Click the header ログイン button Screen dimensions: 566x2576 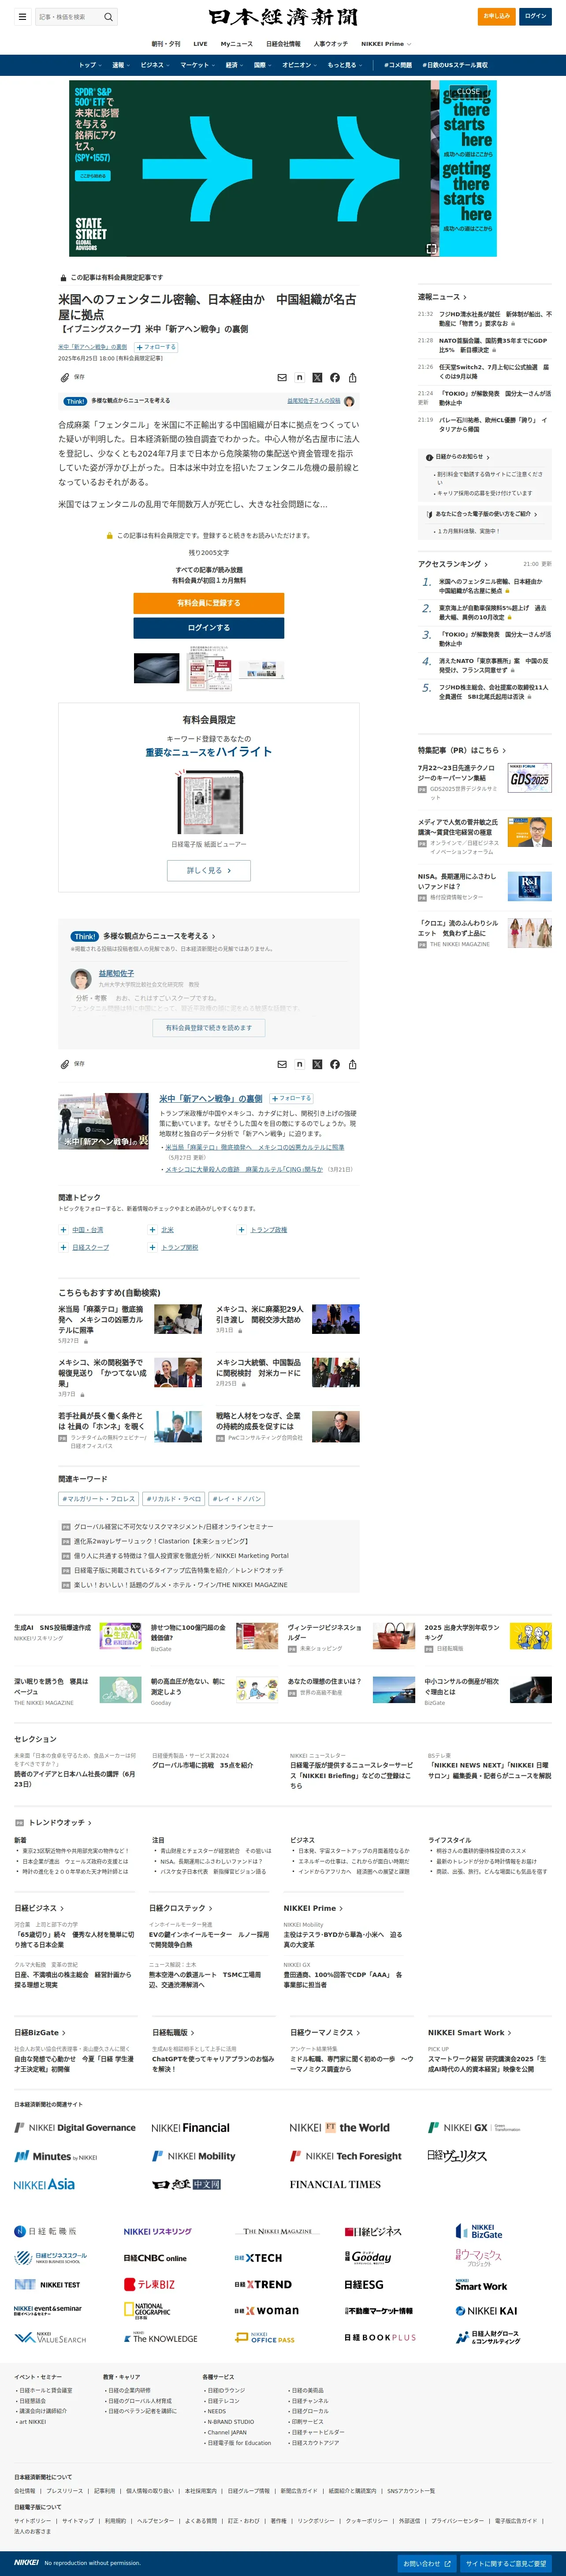point(536,16)
